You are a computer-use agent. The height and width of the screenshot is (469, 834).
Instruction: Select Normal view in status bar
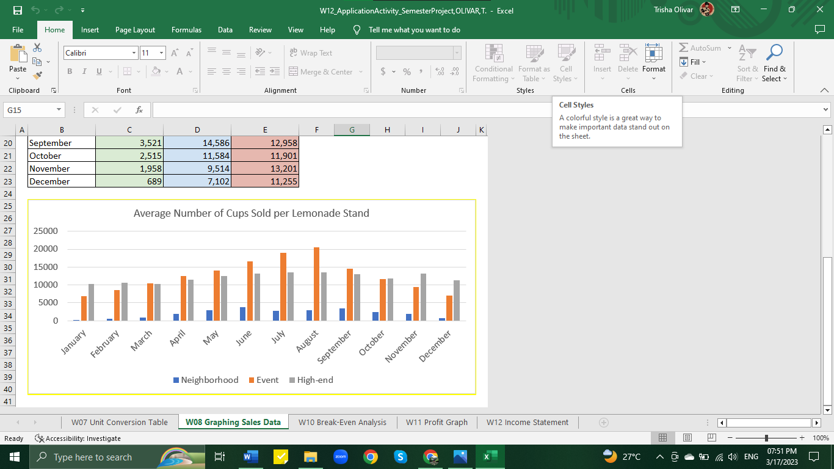[662, 438]
